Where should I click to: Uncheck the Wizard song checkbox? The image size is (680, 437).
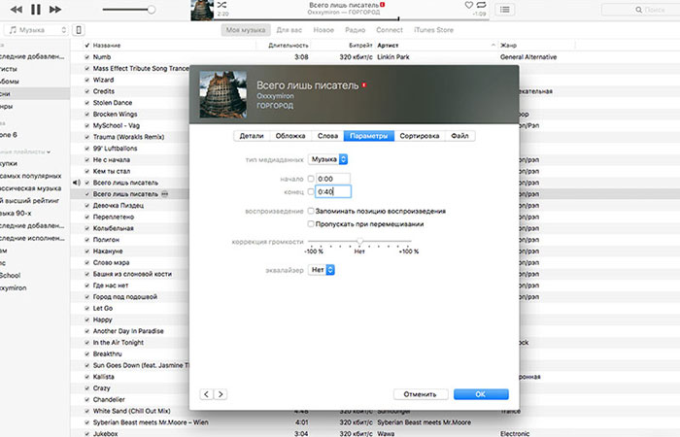(87, 80)
